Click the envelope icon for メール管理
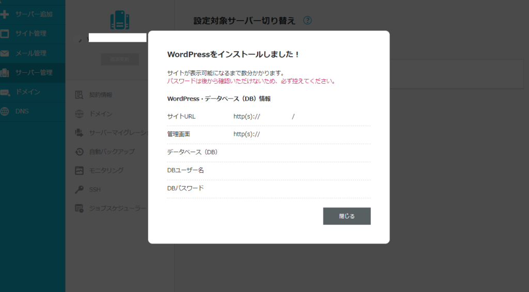The image size is (529, 292). (5, 53)
